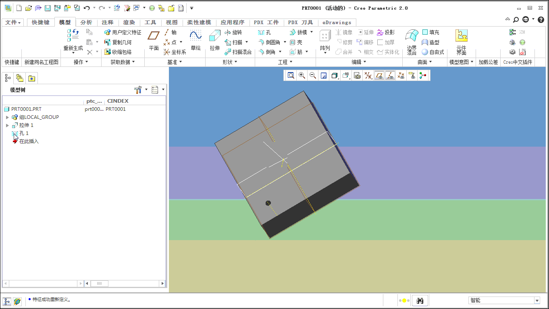Open the 工程 group dropdown
This screenshot has height=309, width=549.
[x=285, y=62]
